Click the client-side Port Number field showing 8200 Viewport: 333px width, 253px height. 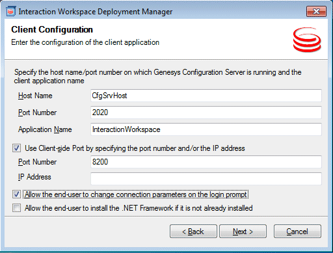(x=206, y=162)
